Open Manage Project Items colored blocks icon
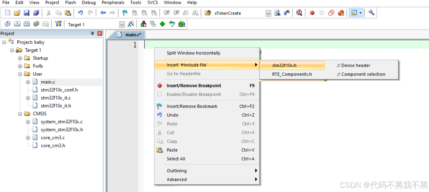Viewport: 429px width, 192px height. [144, 24]
